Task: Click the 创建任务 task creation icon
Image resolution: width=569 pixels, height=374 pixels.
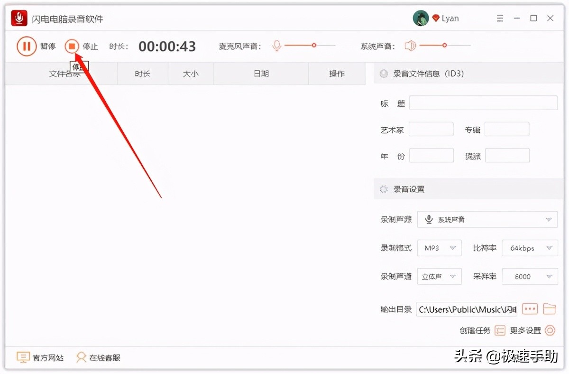Action: 500,330
